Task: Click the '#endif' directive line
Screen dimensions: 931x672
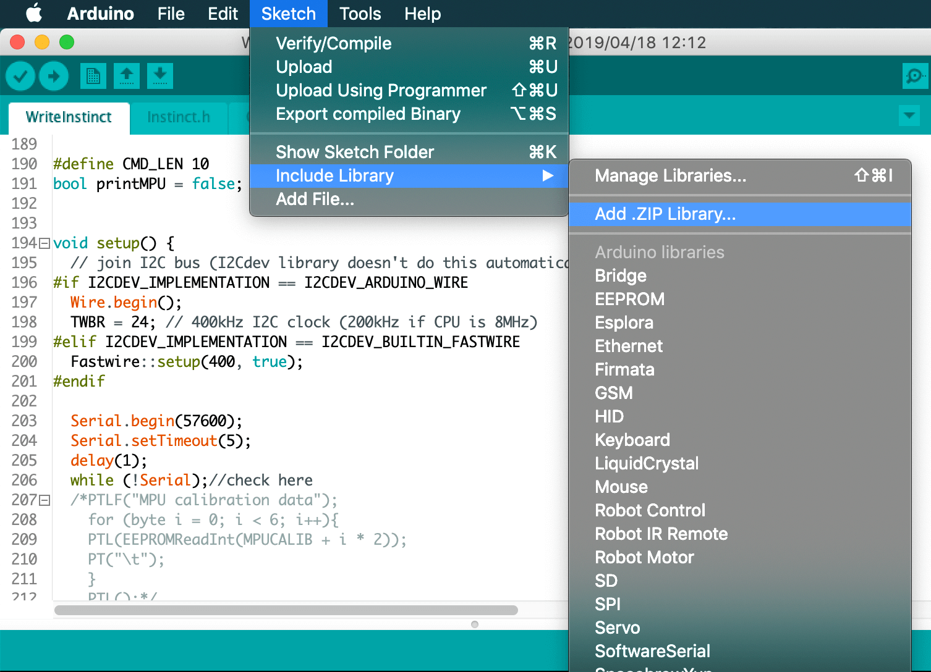Action: pyautogui.click(x=79, y=381)
